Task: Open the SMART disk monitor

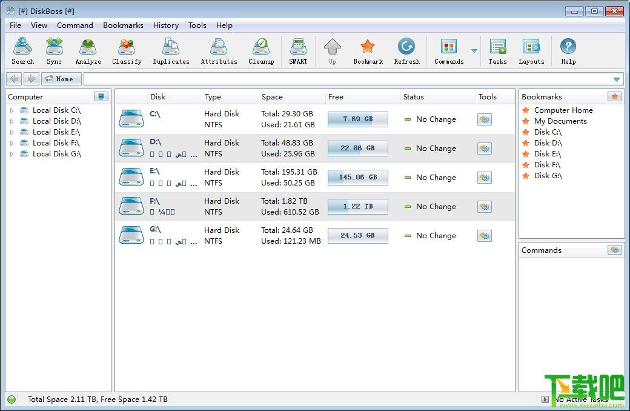Action: click(x=298, y=51)
